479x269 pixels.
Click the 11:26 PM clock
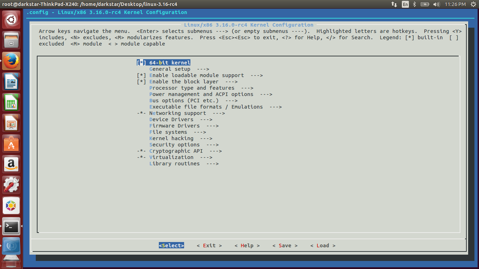coord(455,4)
